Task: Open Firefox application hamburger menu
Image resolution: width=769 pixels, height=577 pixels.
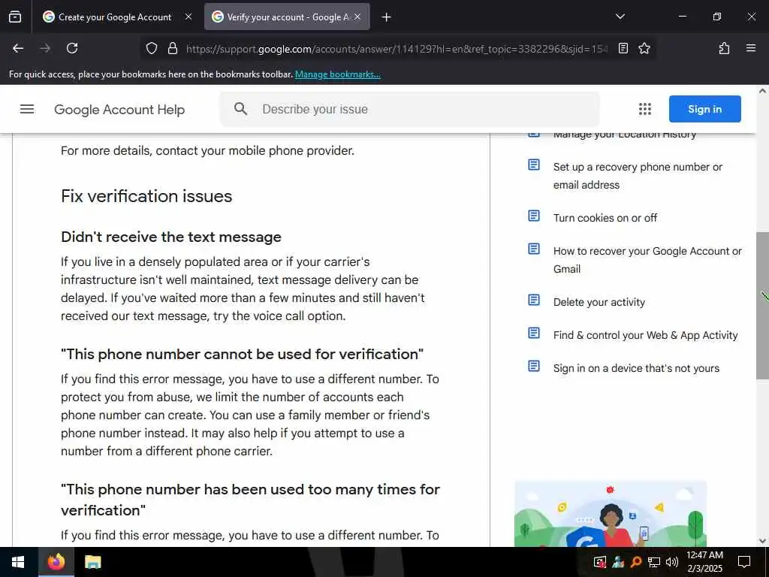Action: click(x=751, y=48)
